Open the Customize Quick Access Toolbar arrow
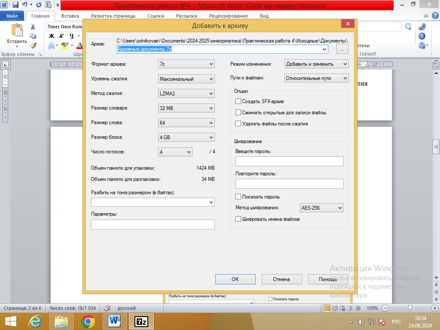Image resolution: width=440 pixels, height=330 pixels. (x=58, y=5)
